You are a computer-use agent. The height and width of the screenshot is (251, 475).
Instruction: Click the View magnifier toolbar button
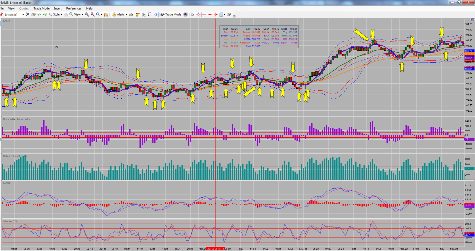(75, 14)
